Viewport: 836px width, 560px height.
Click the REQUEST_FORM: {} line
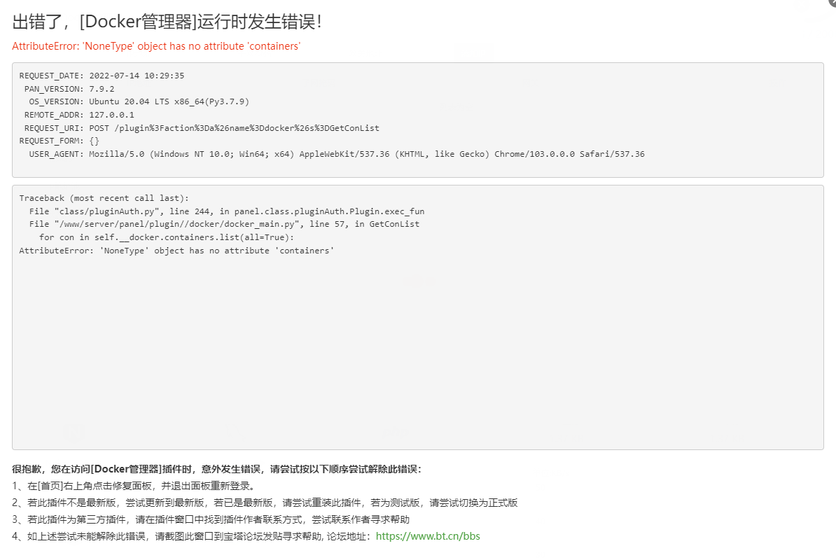(x=60, y=141)
